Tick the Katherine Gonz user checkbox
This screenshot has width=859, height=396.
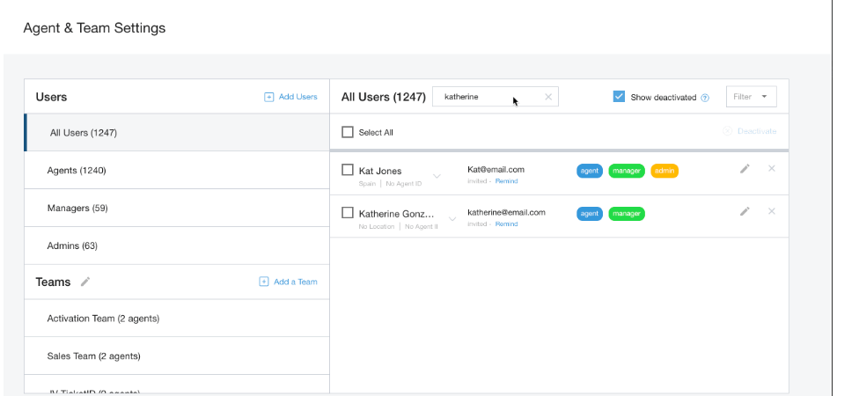(x=348, y=213)
